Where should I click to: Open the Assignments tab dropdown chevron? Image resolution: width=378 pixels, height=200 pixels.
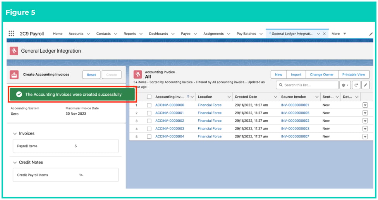point(229,34)
